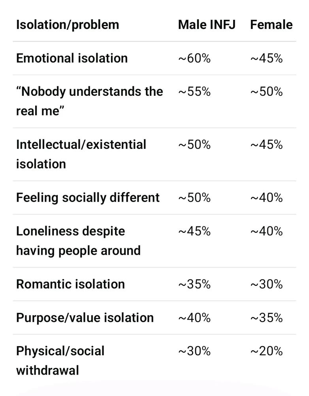Select Intellectual/existential isolation row label
Image resolution: width=309 pixels, height=396 pixels.
tap(81, 154)
